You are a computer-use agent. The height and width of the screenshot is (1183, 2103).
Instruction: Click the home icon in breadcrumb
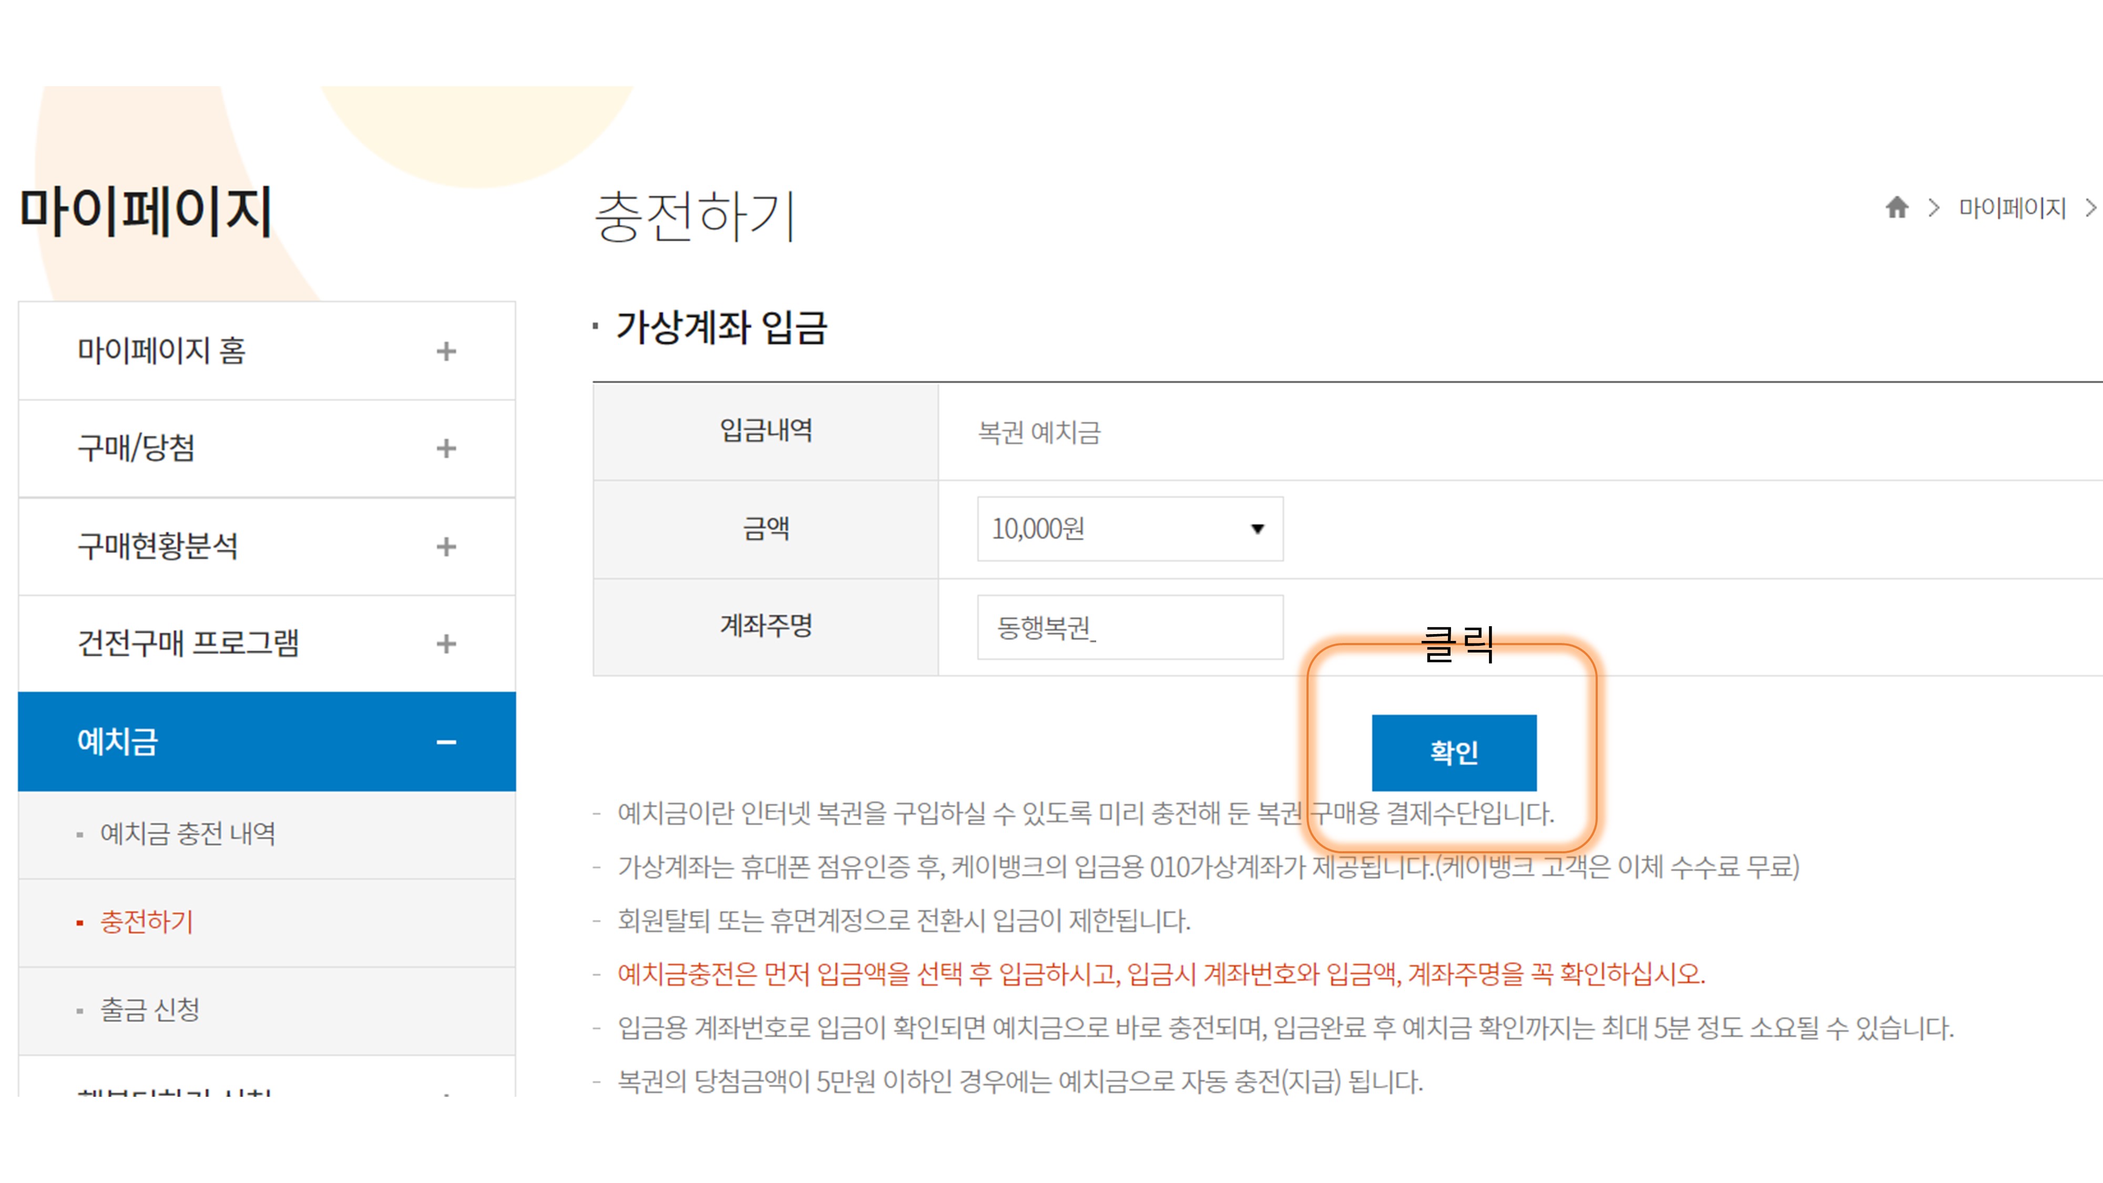tap(1896, 207)
